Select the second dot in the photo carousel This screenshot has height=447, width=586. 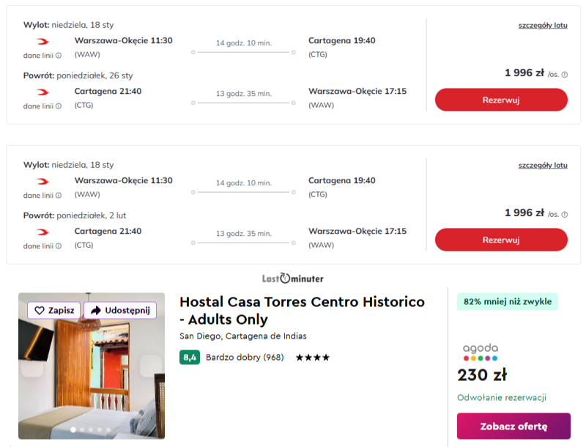[82, 430]
